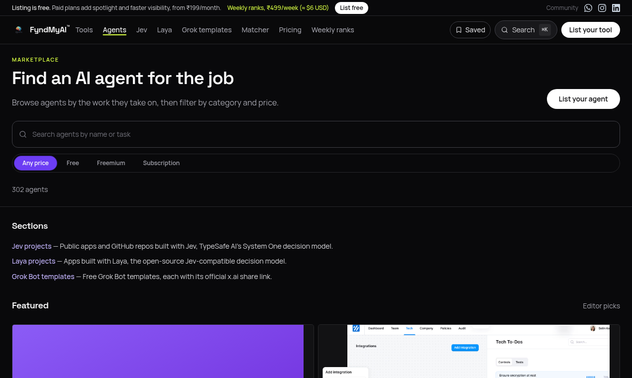Go to the Jev nav item
Screen dimensions: 632x378
point(142,30)
